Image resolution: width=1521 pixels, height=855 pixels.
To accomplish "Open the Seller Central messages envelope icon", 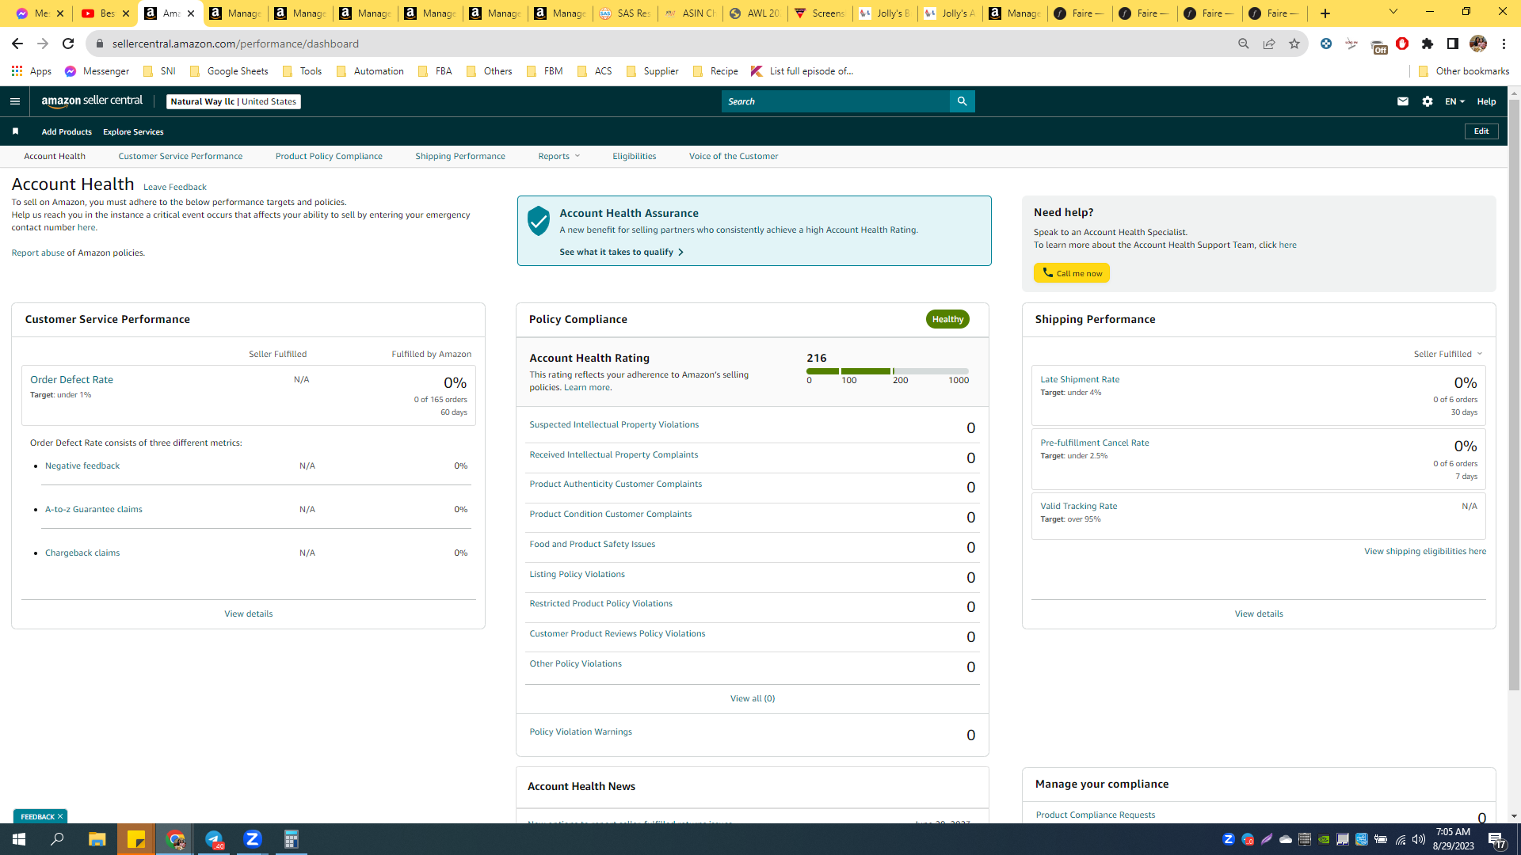I will 1403,101.
